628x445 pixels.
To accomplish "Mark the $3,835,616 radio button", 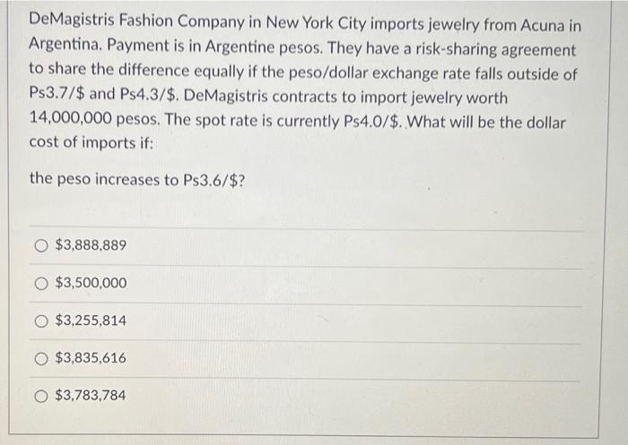I will (41, 358).
